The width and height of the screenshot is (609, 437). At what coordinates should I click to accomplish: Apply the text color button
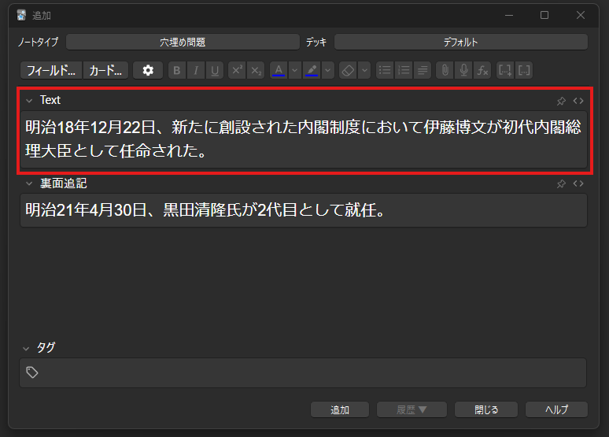coord(279,70)
